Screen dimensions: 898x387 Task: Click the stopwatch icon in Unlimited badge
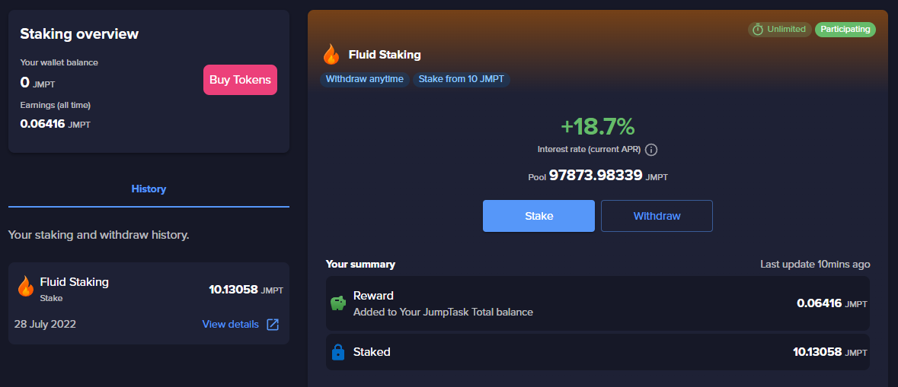(x=758, y=29)
